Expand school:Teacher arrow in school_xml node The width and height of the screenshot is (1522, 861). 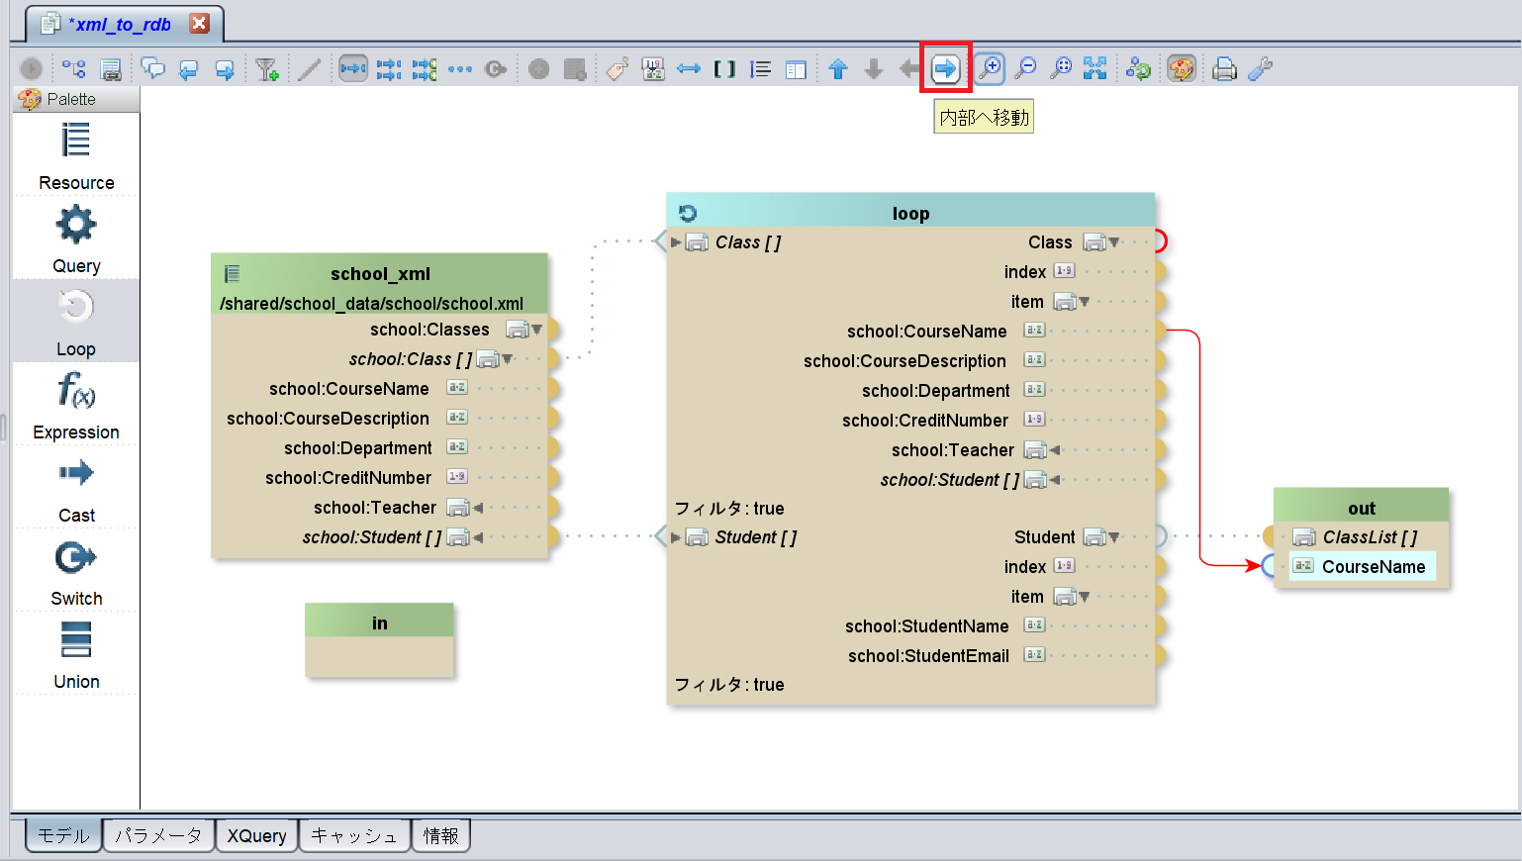(x=478, y=508)
